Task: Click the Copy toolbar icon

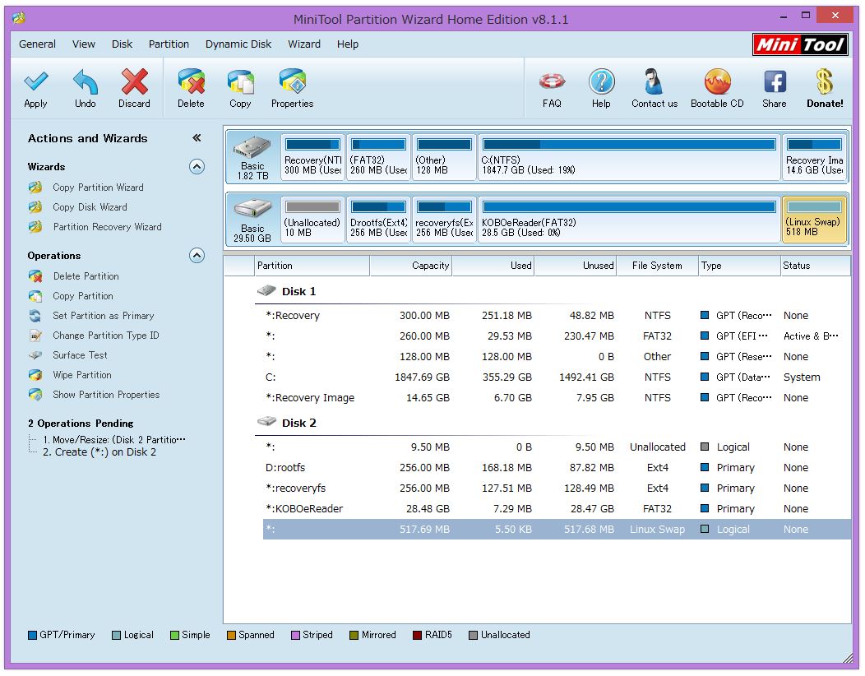Action: pyautogui.click(x=241, y=82)
